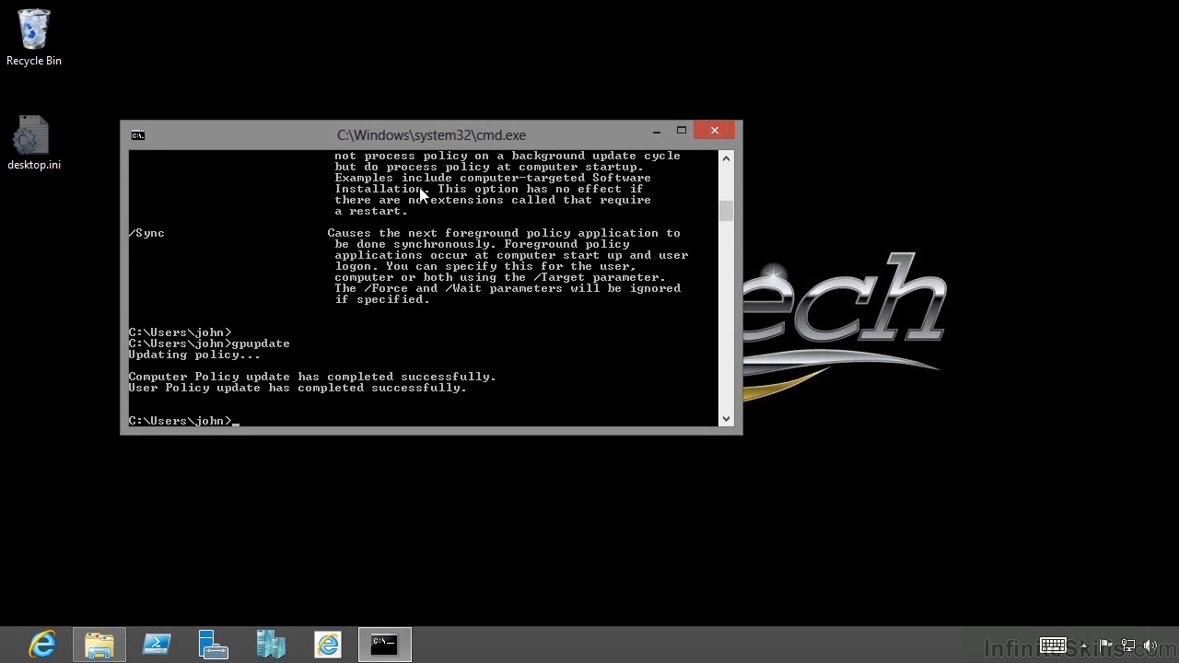Maximize the cmd.exe window
1179x663 pixels.
click(682, 131)
